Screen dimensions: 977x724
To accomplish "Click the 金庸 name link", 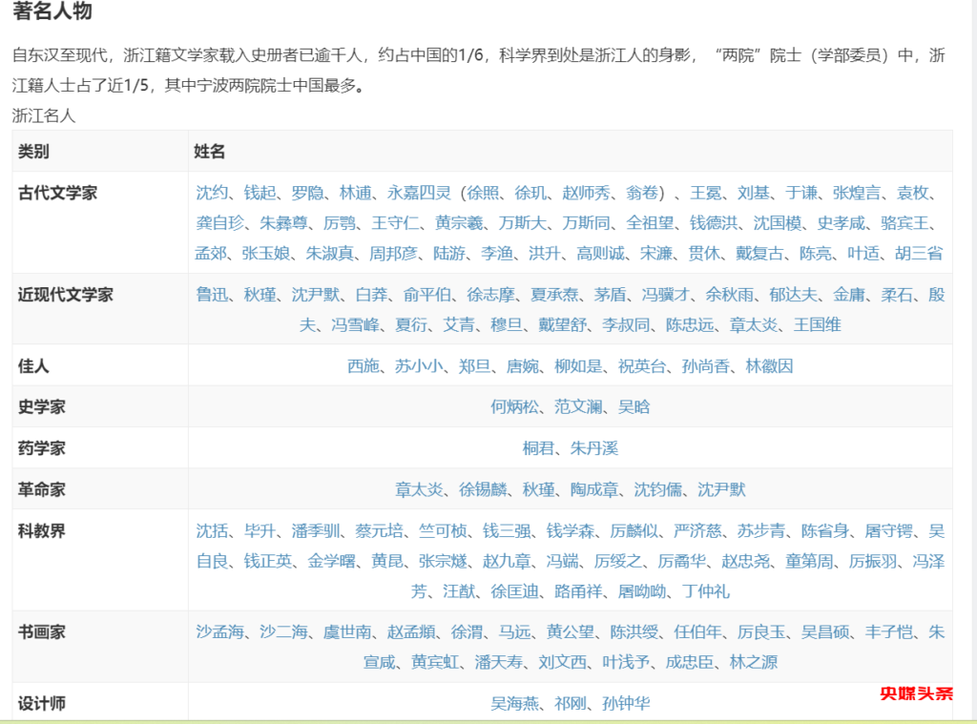I will point(848,295).
